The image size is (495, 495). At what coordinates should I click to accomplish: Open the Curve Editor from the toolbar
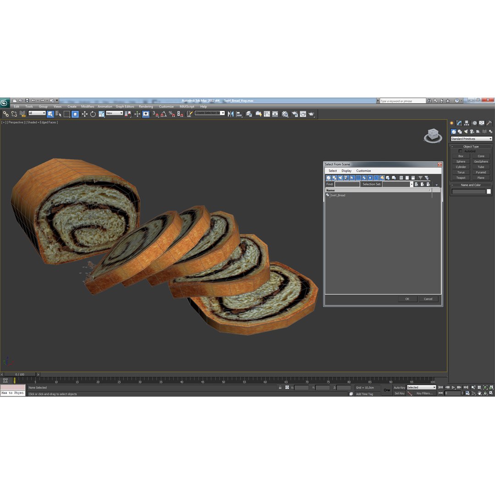tap(267, 114)
